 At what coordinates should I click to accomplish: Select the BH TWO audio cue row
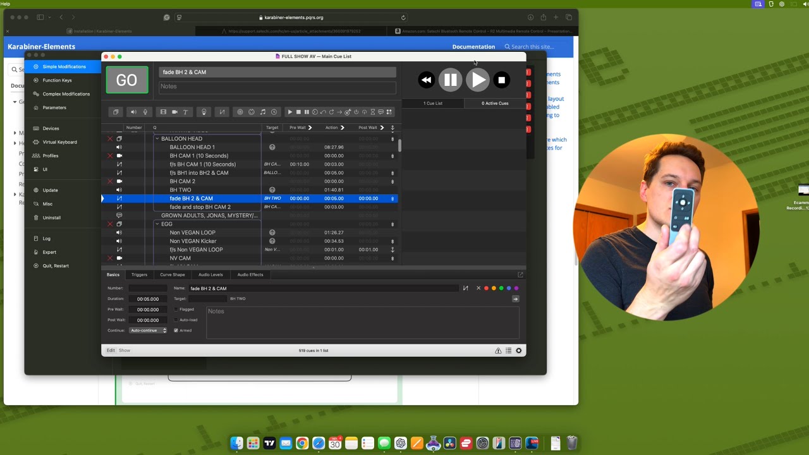250,190
